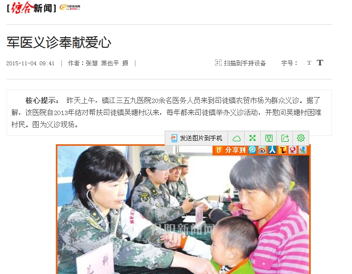Image resolution: width=352 pixels, height=274 pixels.
Task: Share via red mascot icon
Action: [x=293, y=150]
